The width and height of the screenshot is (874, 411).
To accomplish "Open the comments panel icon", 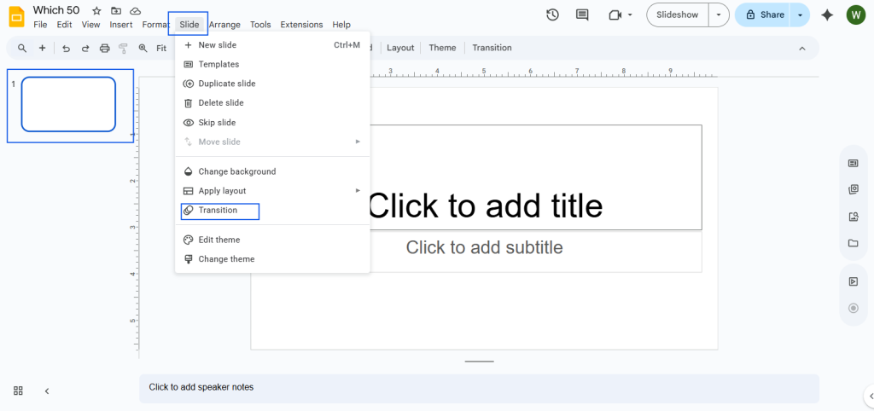I will click(x=582, y=14).
